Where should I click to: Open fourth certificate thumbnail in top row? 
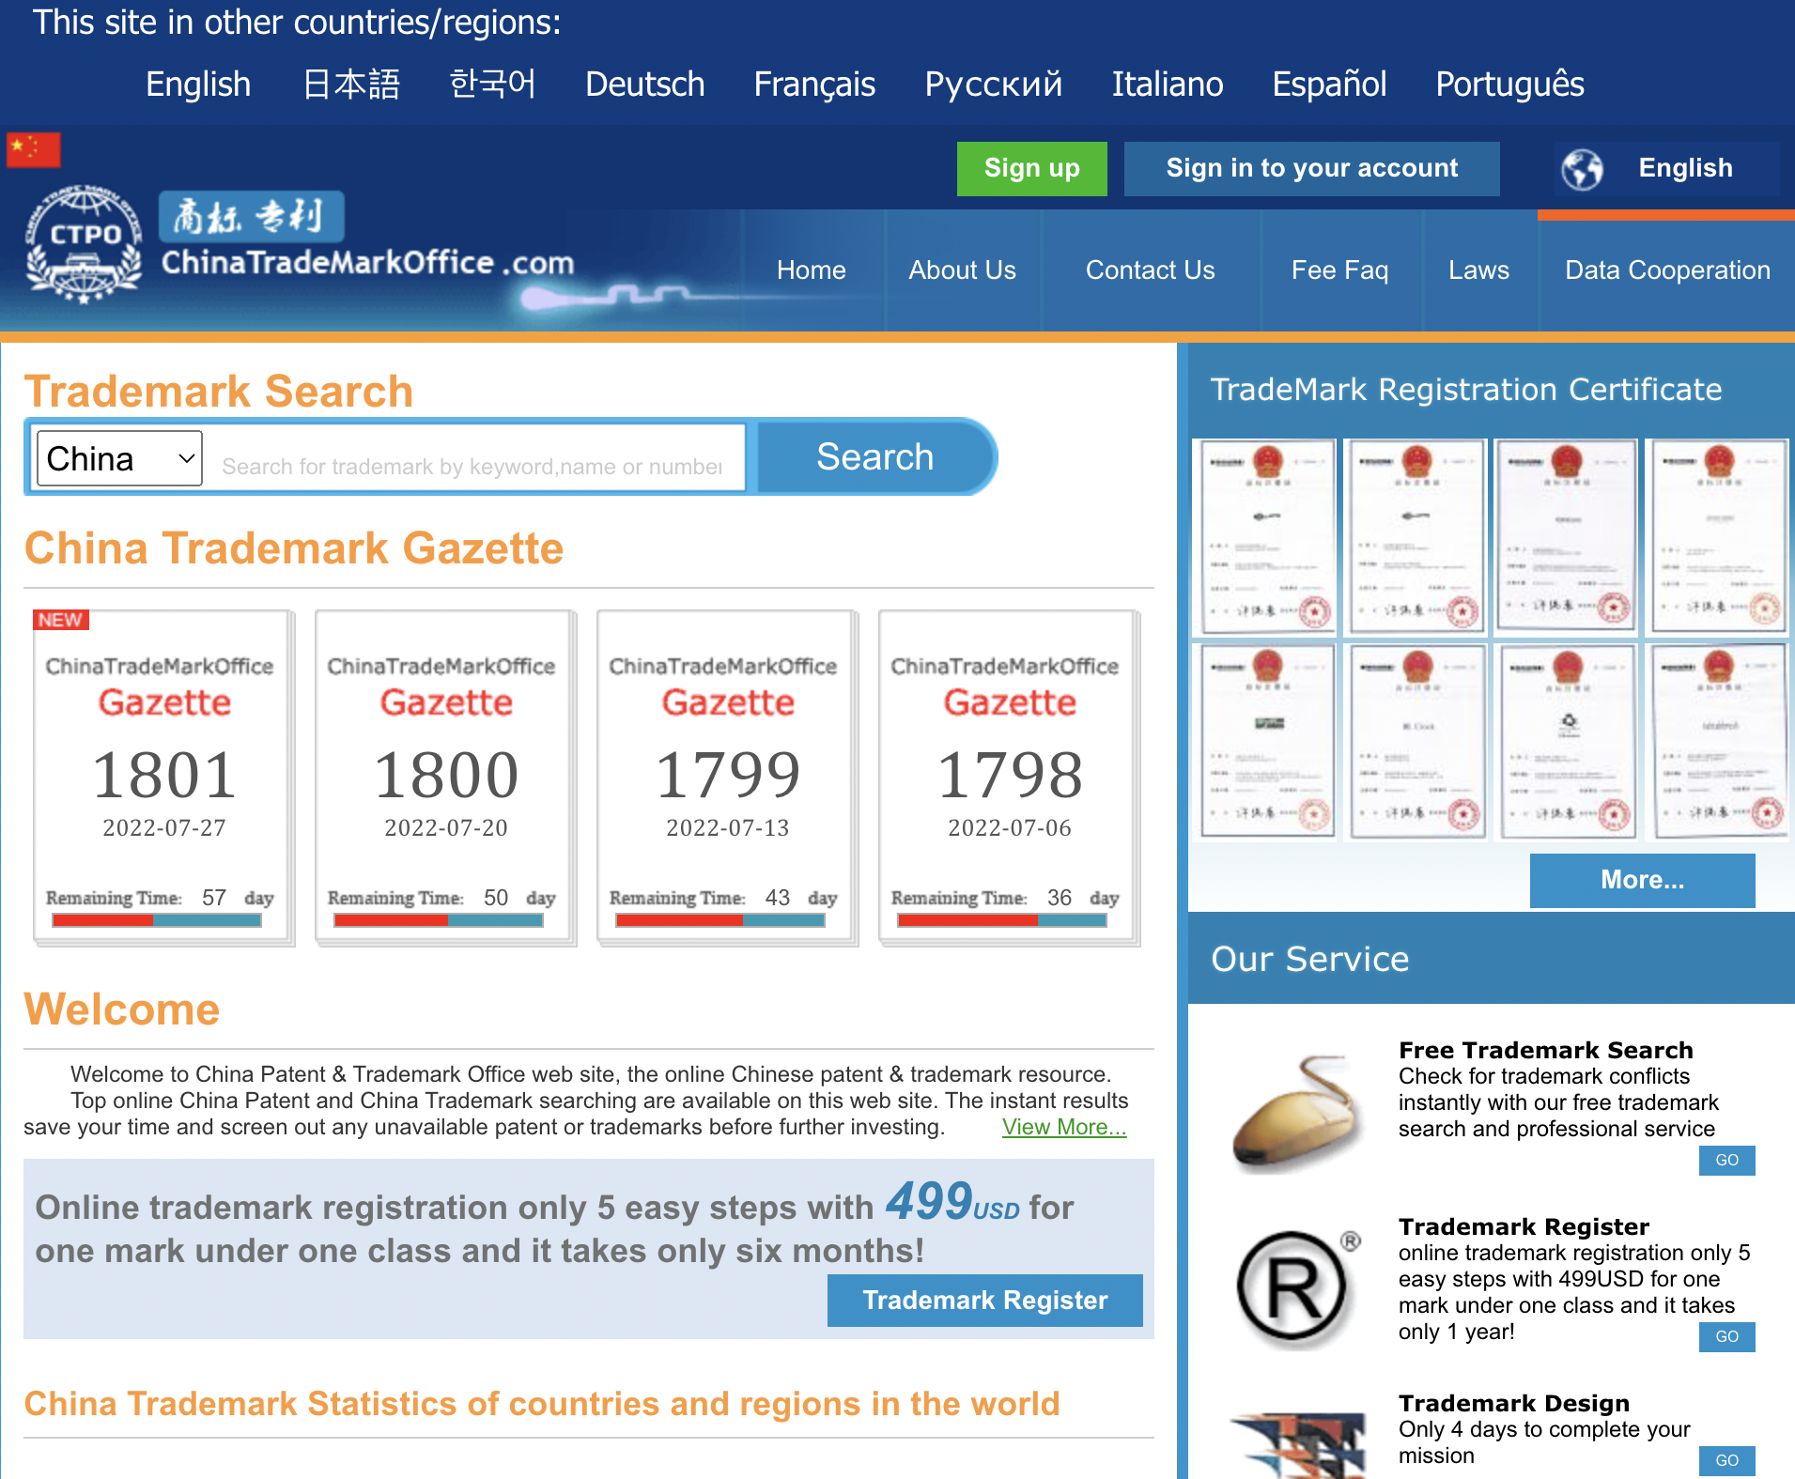tap(1716, 537)
